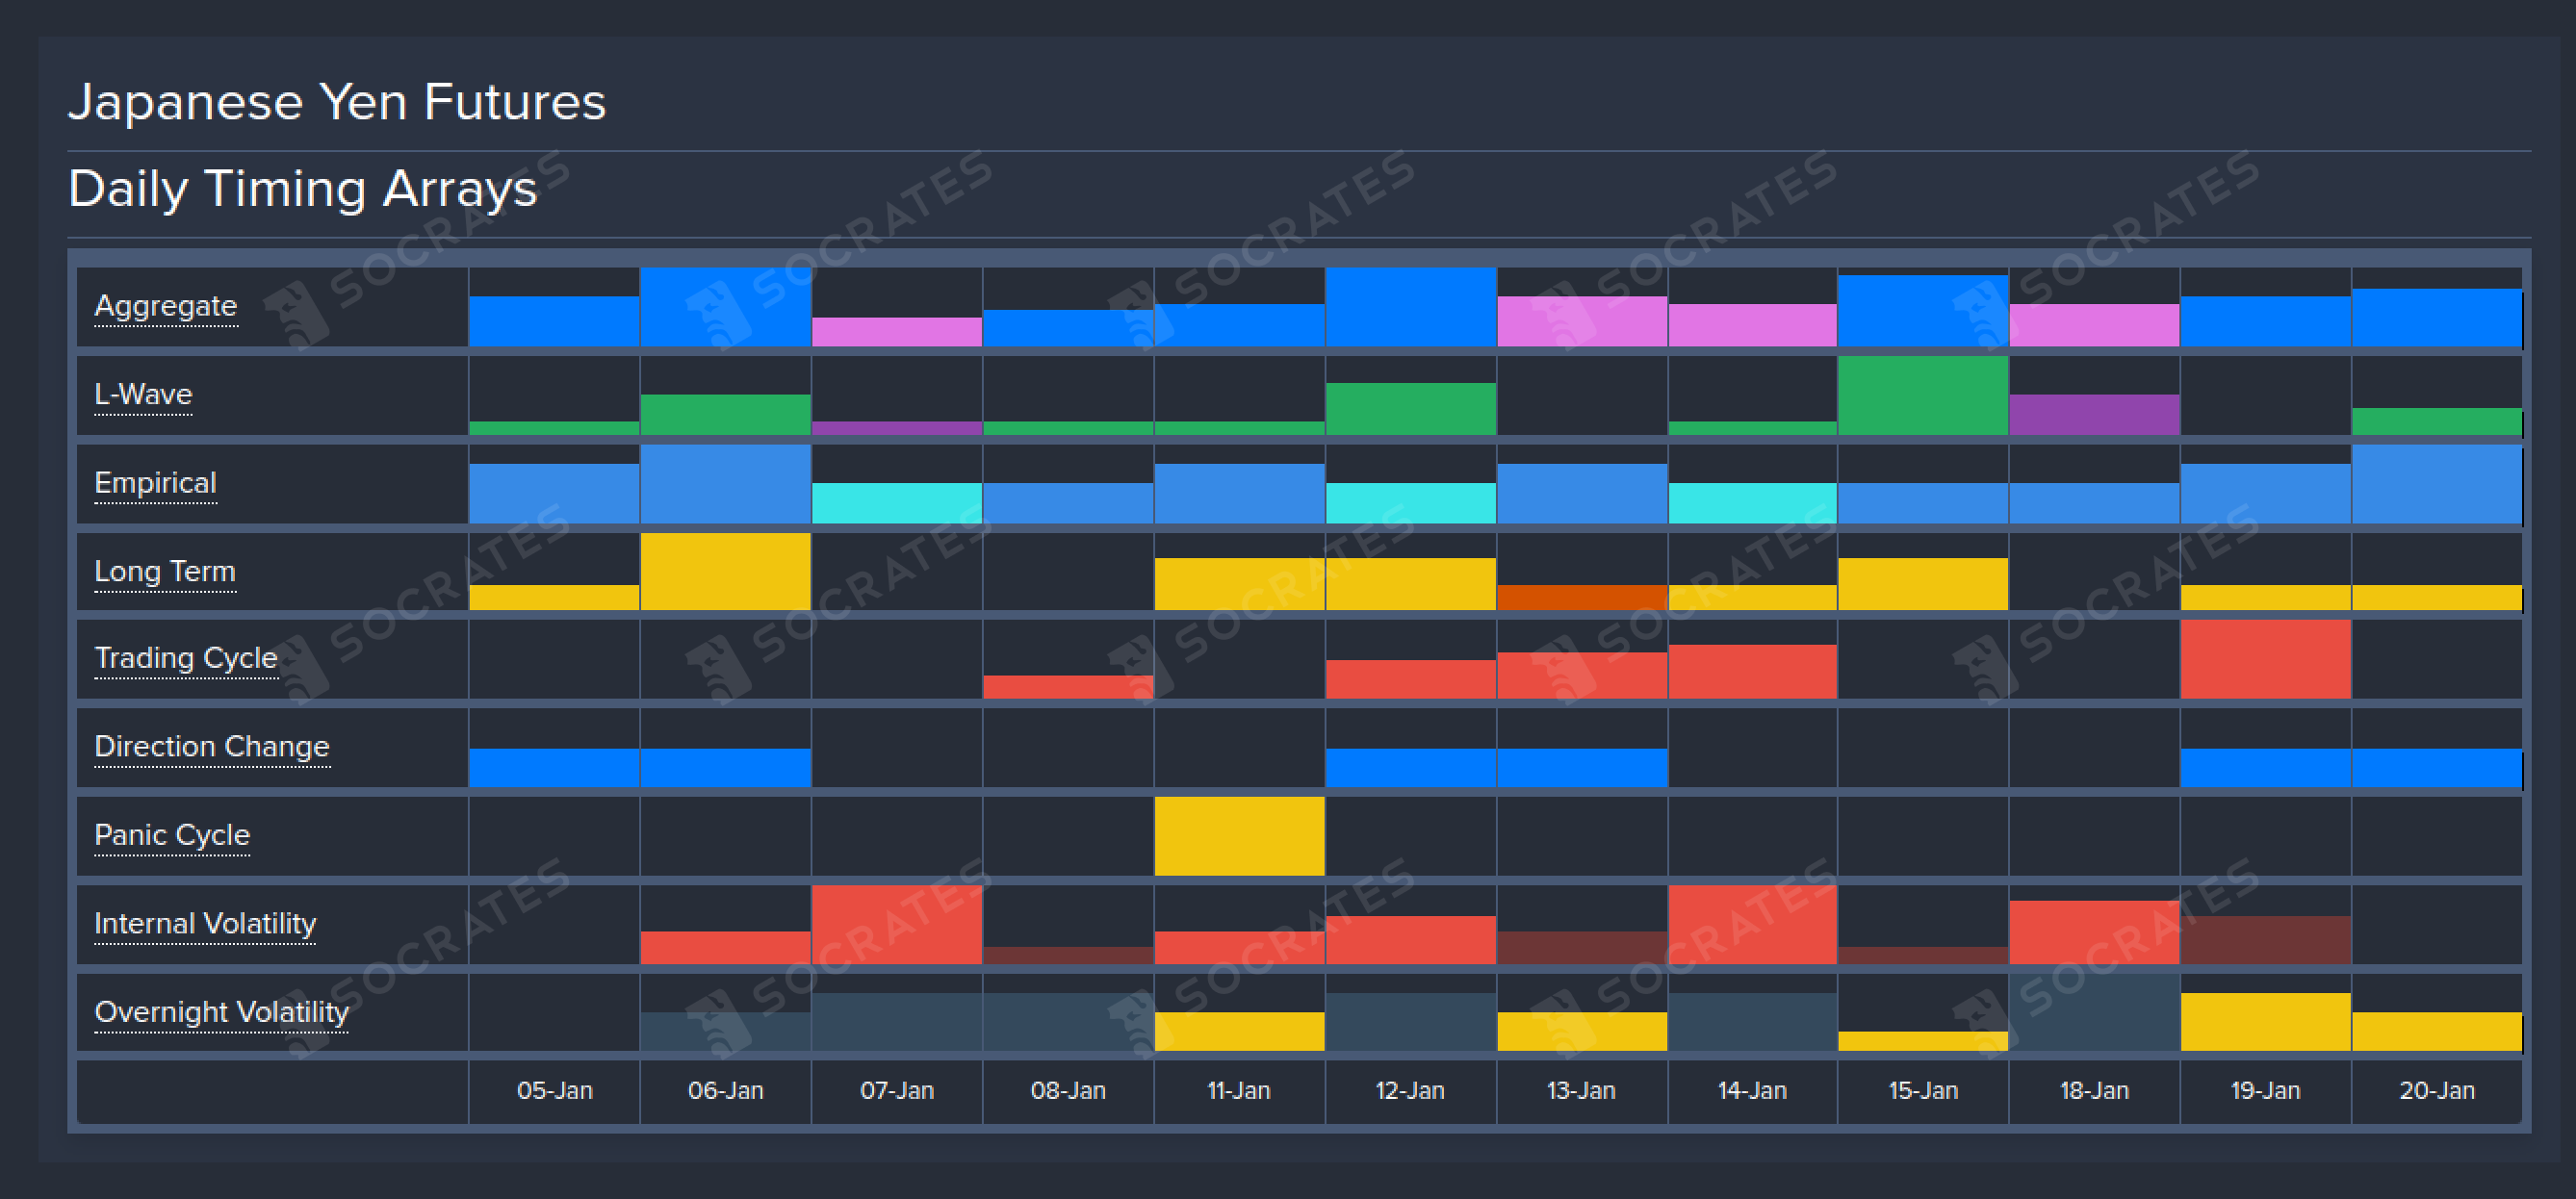2576x1199 pixels.
Task: Click the blue Direction Change bar on 20-Jan
Action: point(2437,768)
